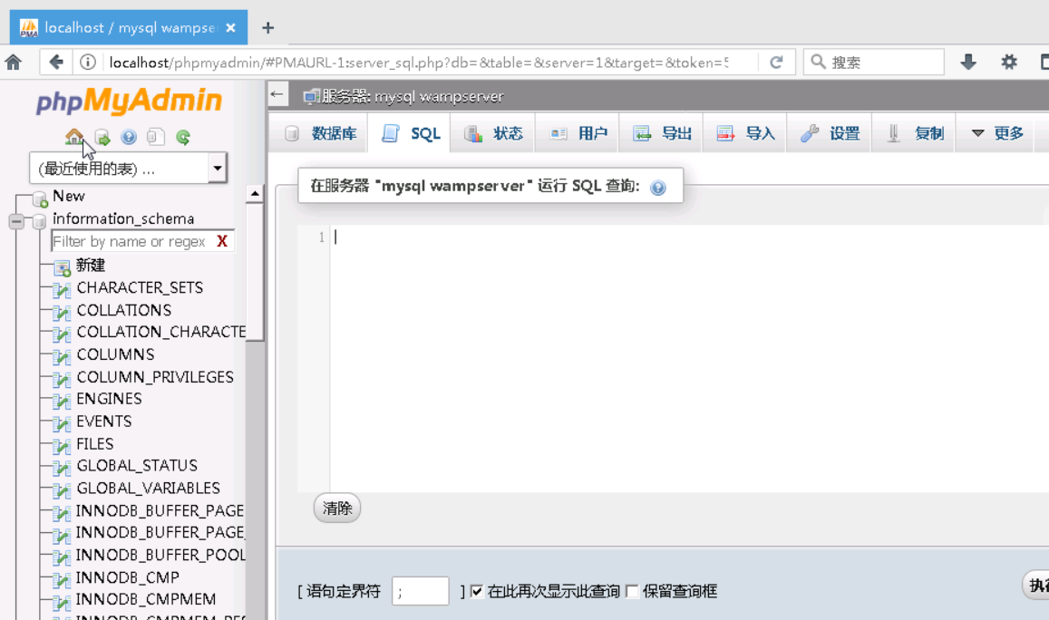The image size is (1049, 620).
Task: Open the 状态 tab
Action: 494,133
